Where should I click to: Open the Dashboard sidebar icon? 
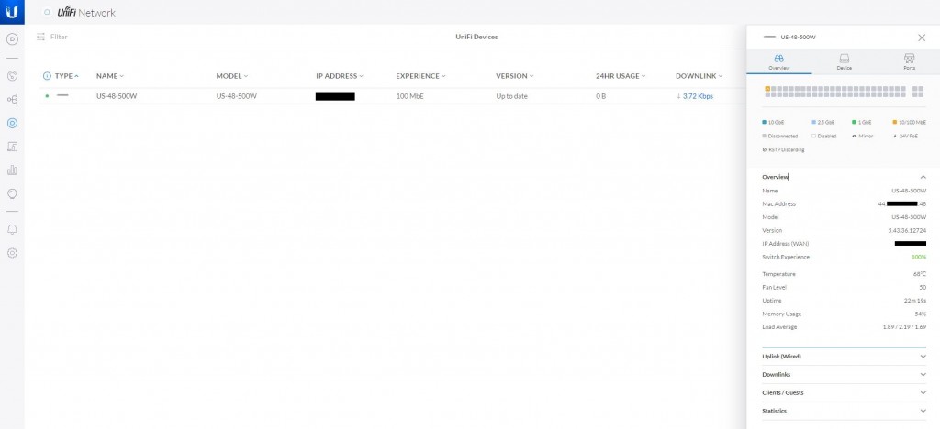point(12,76)
